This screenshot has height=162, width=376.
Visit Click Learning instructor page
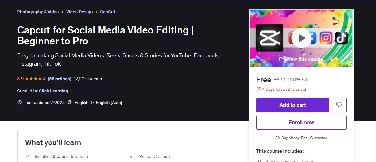click(x=53, y=91)
